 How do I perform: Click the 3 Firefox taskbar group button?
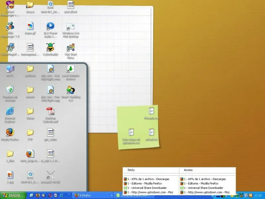click(93, 195)
